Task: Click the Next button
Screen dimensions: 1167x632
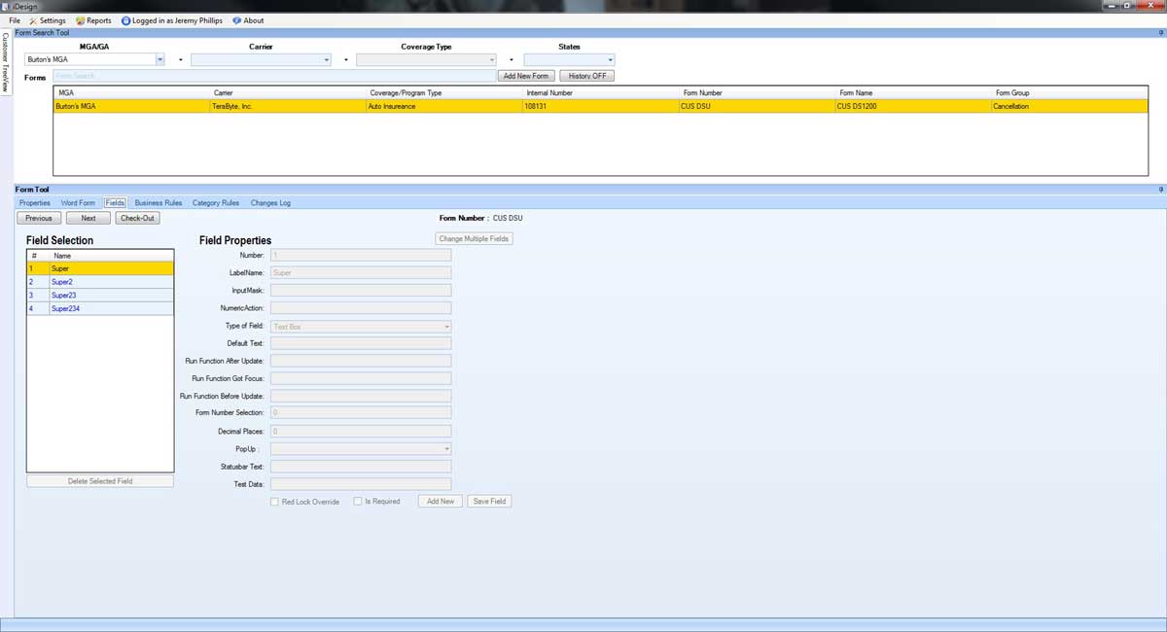Action: coord(88,218)
